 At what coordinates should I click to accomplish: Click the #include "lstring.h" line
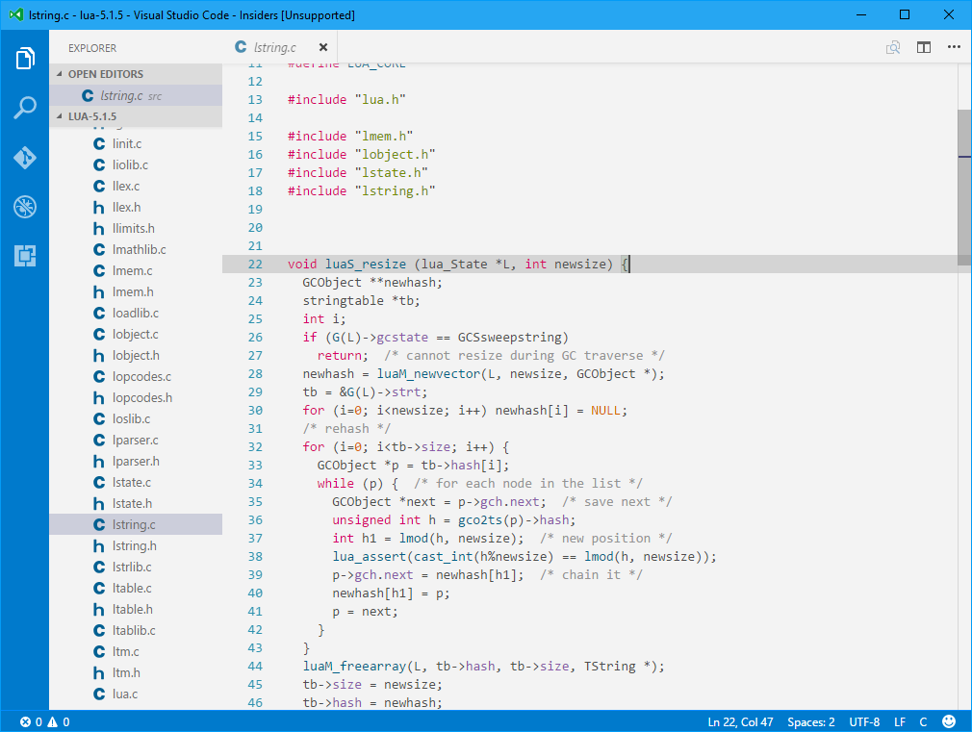362,190
